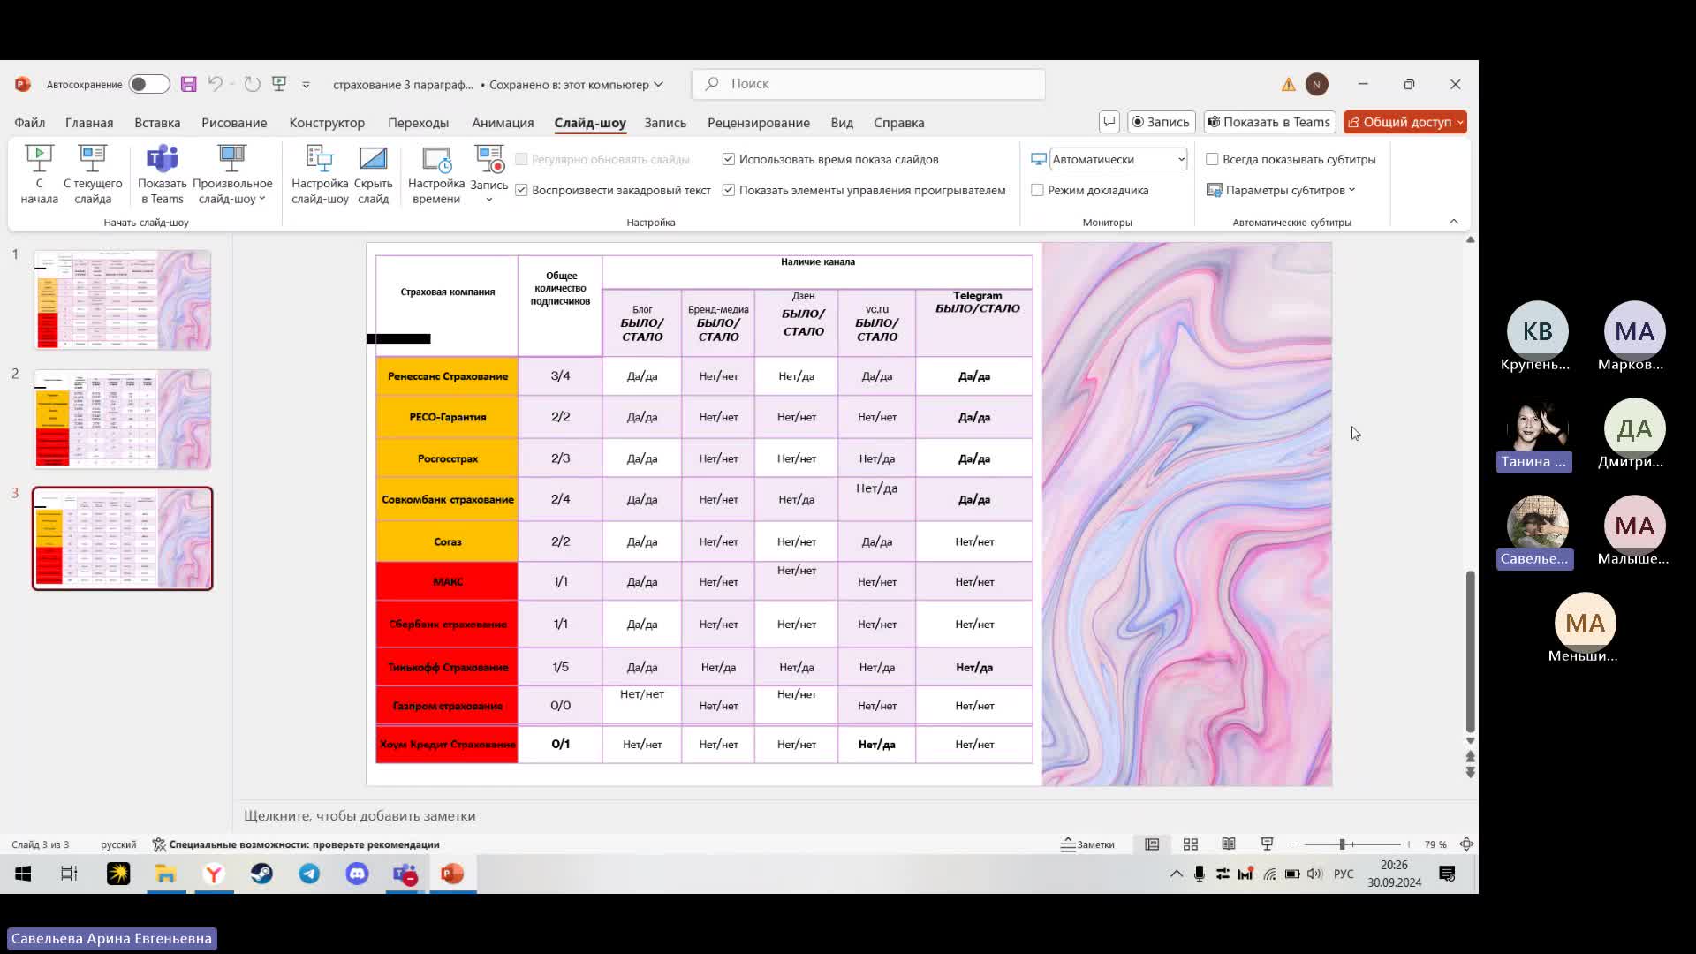Click notes field 'Щелкните, чтобы добавить заметки'
The width and height of the screenshot is (1696, 954).
tap(360, 815)
